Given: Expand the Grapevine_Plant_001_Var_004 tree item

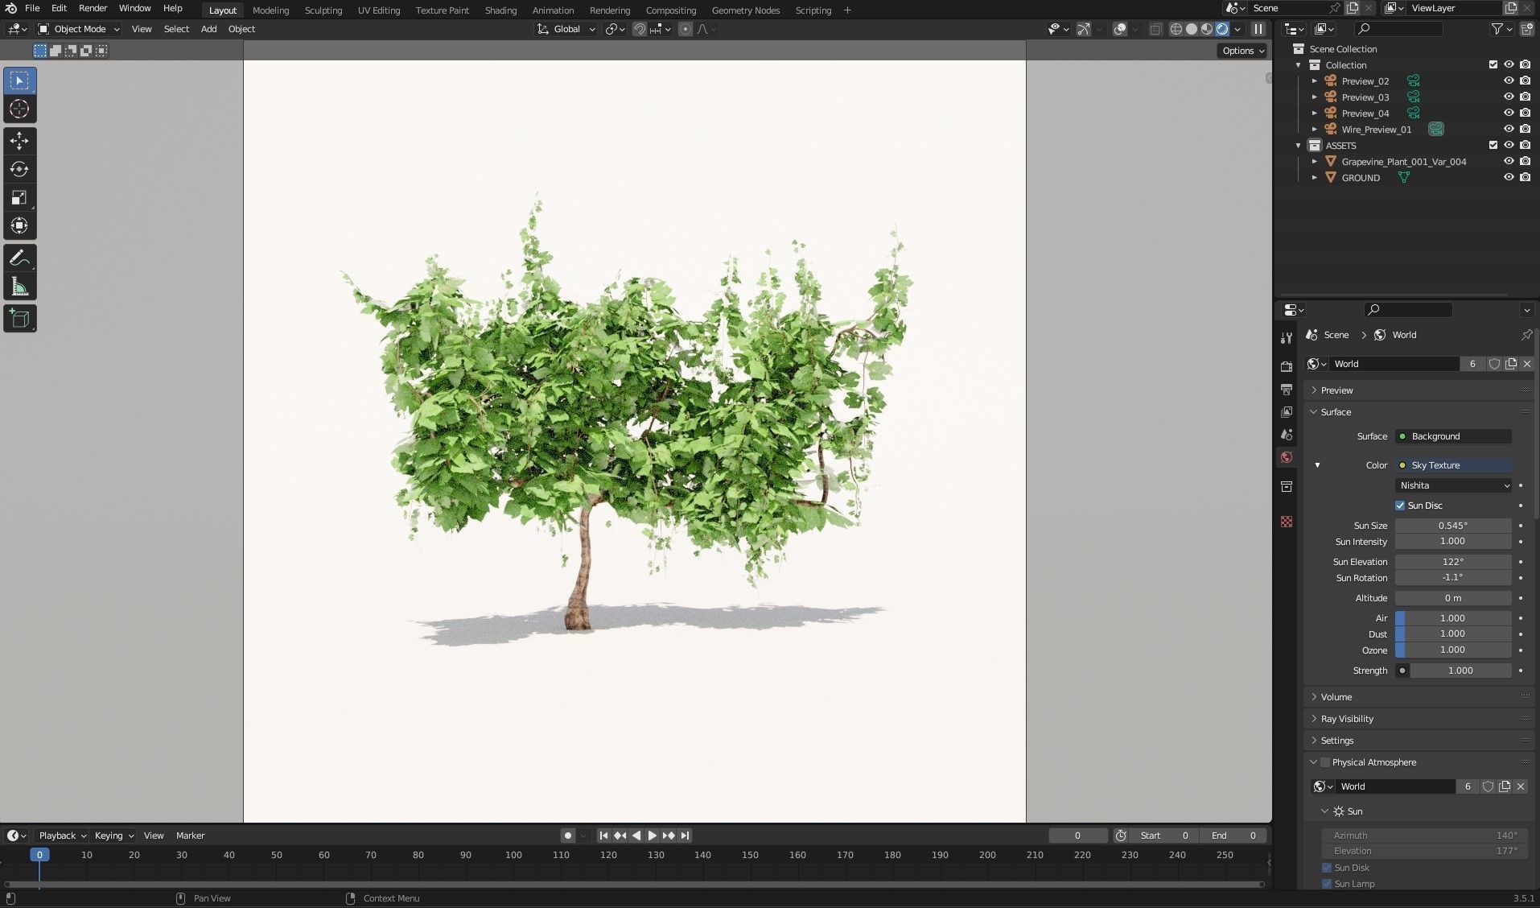Looking at the screenshot, I should (1314, 161).
